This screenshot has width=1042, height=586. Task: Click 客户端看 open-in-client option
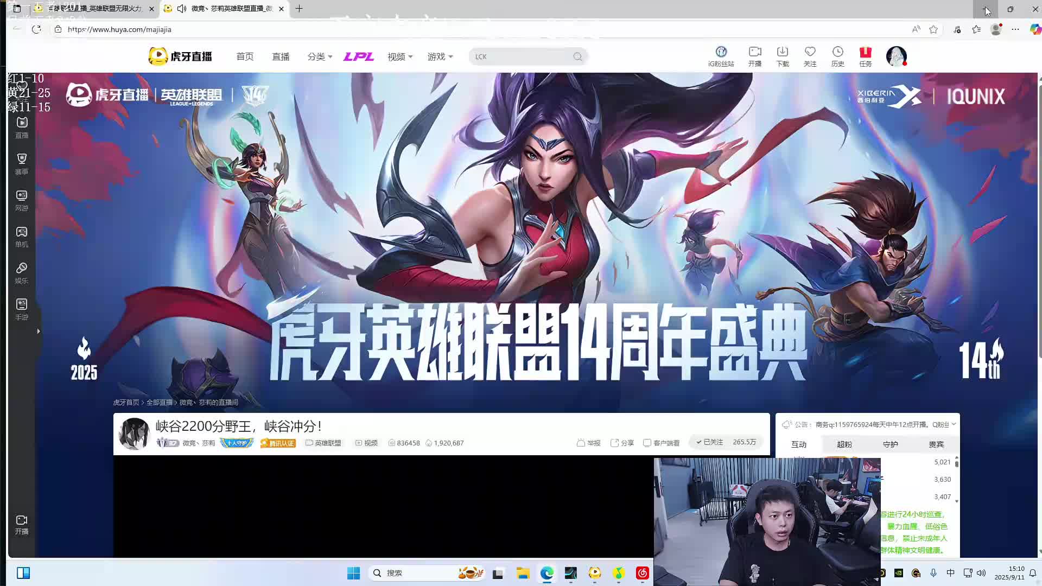coord(661,443)
